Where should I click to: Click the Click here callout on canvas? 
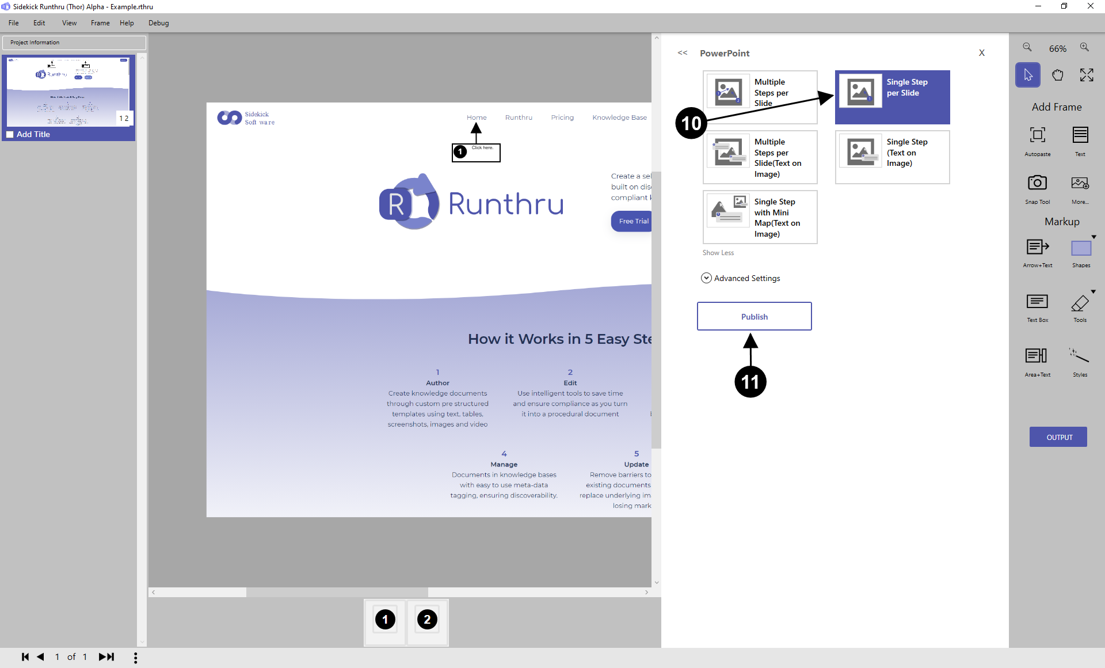(x=476, y=153)
